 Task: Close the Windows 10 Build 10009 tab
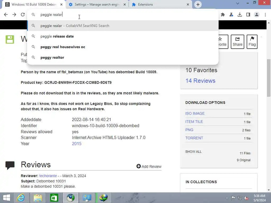coord(61,4)
